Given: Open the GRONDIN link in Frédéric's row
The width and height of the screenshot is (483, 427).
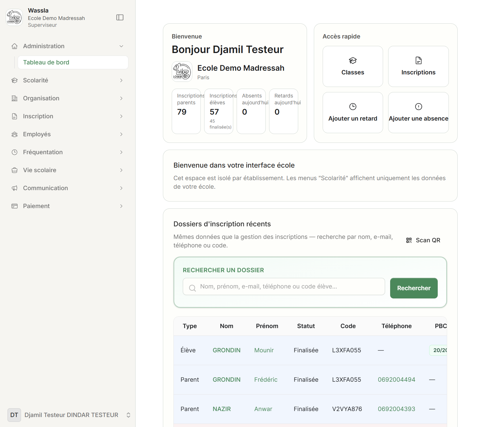Looking at the screenshot, I should click(x=227, y=380).
